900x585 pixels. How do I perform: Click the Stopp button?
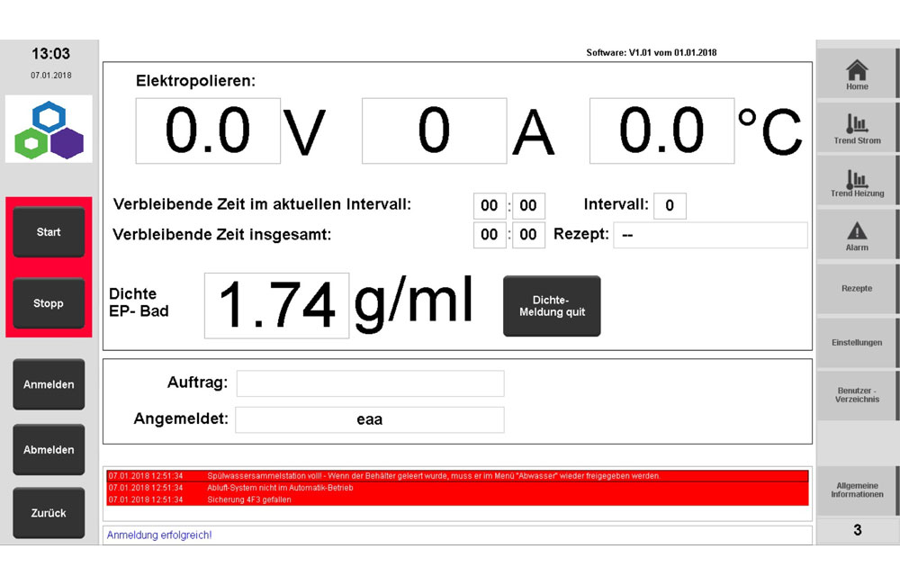[49, 303]
